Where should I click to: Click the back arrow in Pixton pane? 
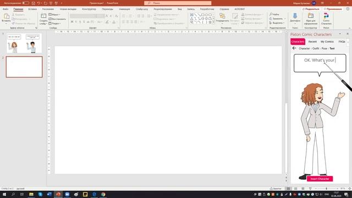[x=294, y=48]
